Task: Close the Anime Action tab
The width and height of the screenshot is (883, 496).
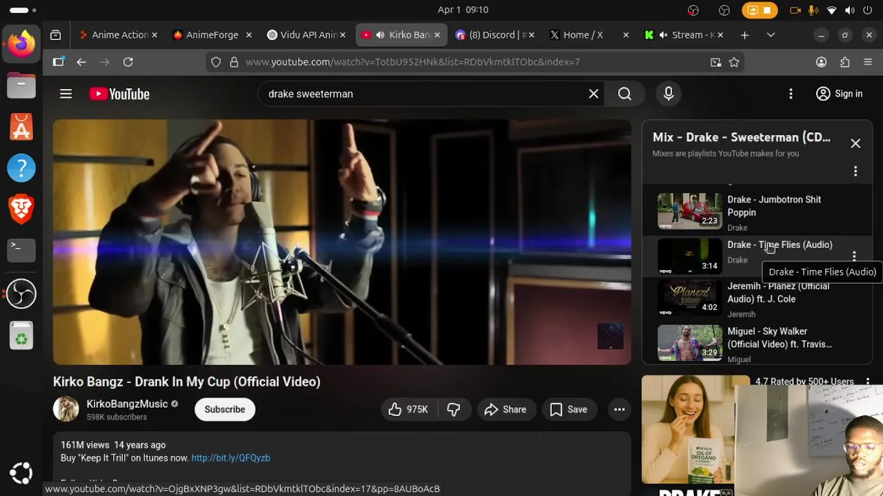Action: pyautogui.click(x=155, y=34)
